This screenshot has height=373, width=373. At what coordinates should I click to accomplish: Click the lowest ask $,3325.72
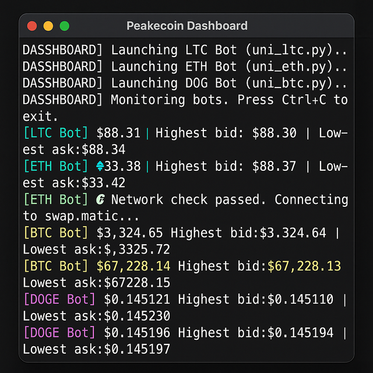[137, 249]
